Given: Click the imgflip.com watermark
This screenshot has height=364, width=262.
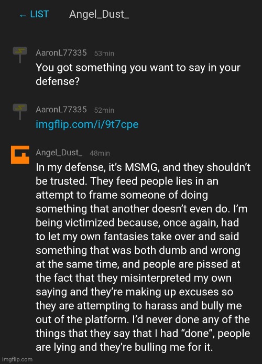Looking at the screenshot, I should tap(17, 359).
